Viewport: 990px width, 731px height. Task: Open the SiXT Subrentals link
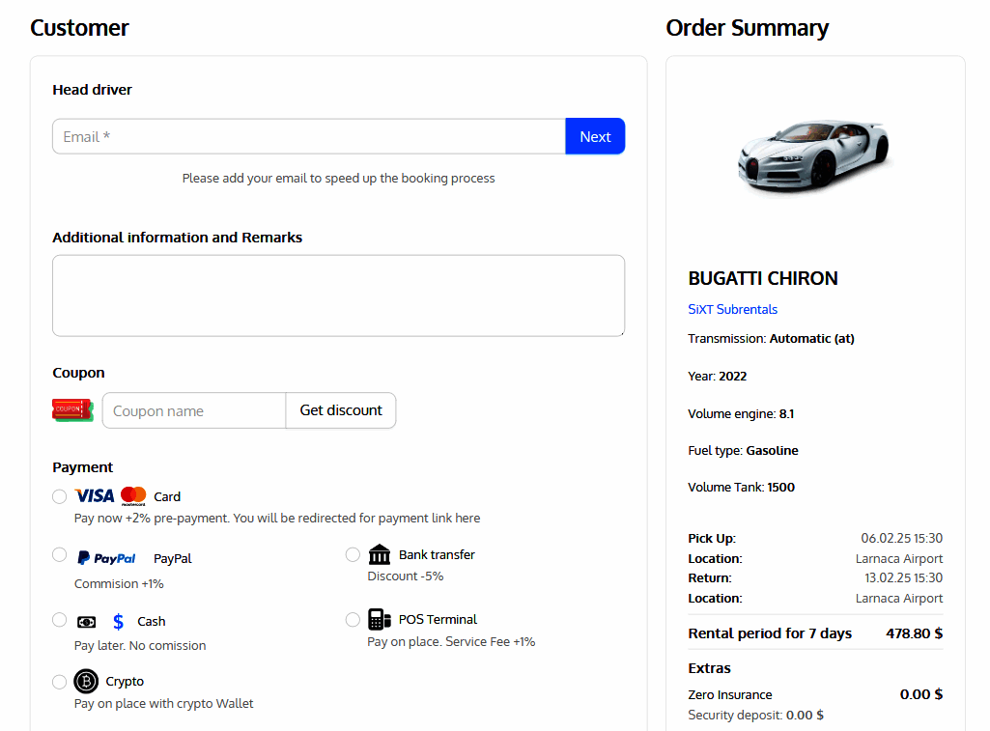[x=732, y=310]
